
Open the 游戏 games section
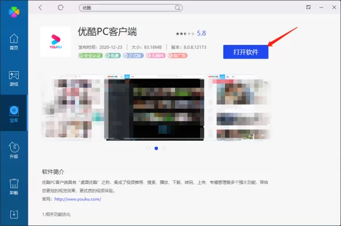[14, 79]
